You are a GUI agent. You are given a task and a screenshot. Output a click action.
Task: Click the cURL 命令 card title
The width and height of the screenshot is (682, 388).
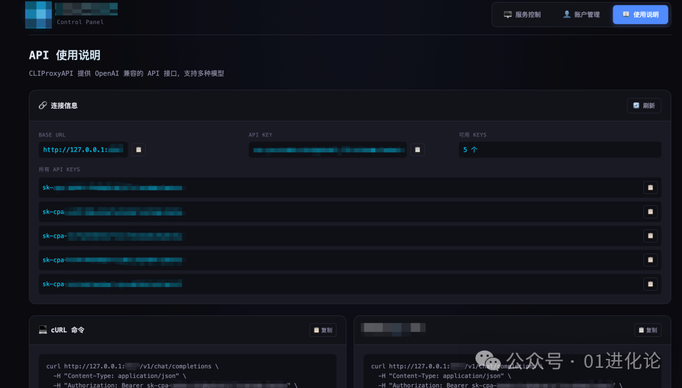(x=68, y=330)
